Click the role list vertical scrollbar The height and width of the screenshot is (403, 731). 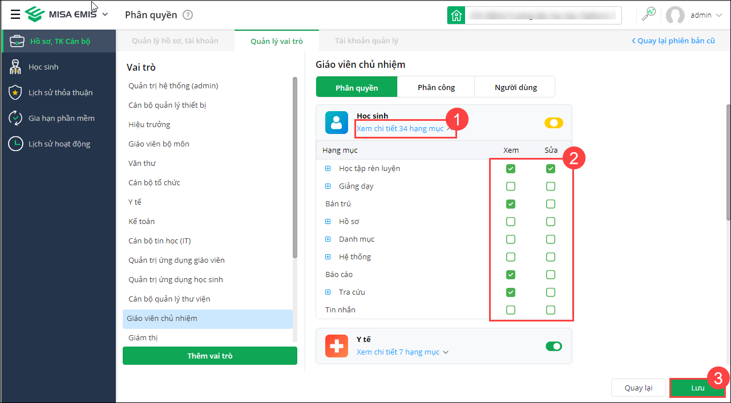pos(295,168)
